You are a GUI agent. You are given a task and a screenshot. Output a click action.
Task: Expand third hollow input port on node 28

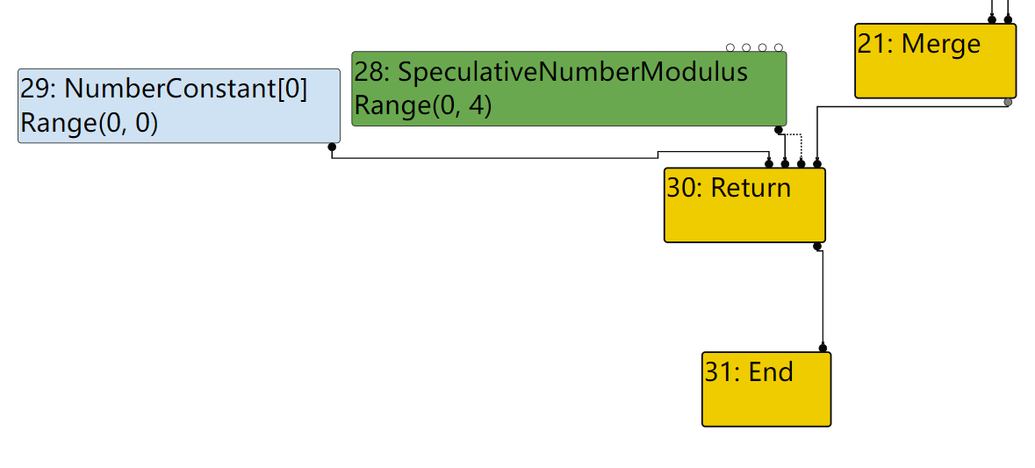click(763, 47)
